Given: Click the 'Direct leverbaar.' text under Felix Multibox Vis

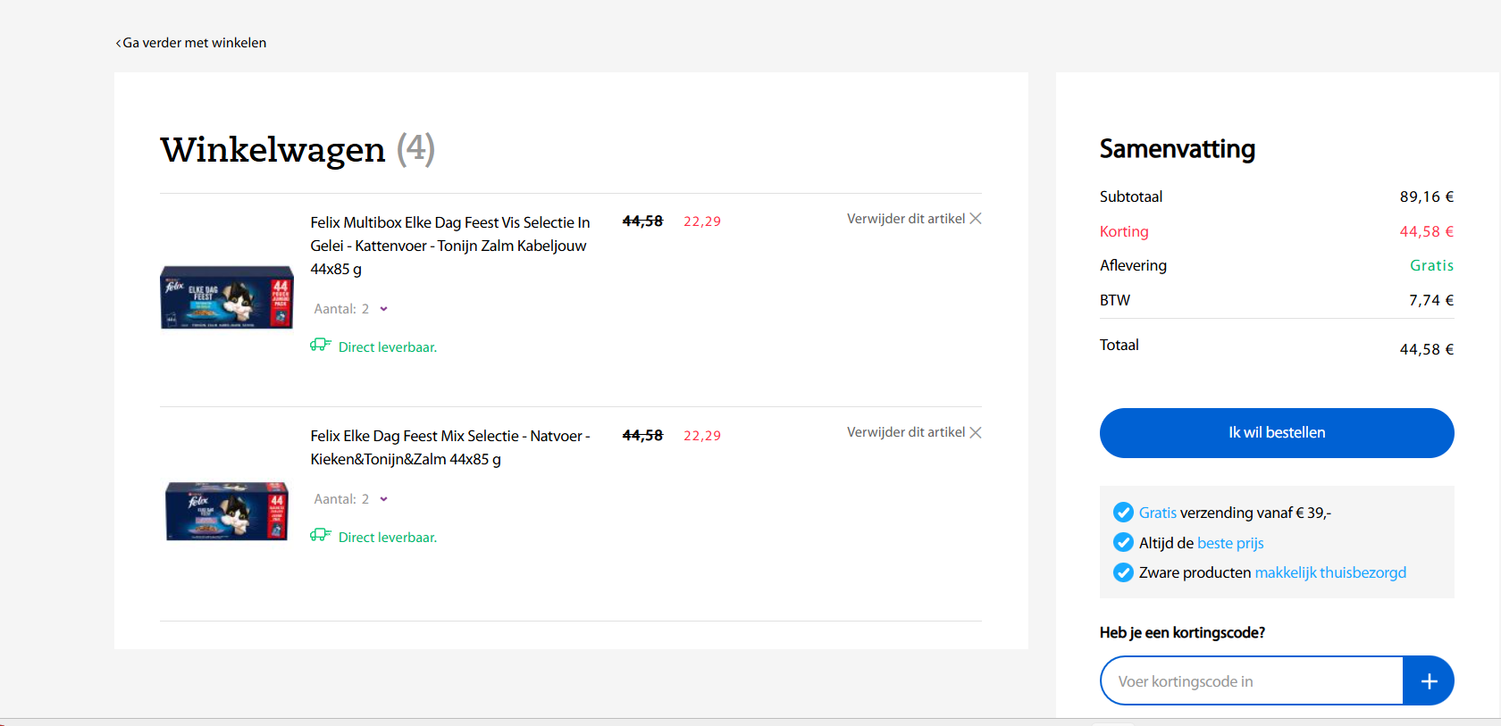Looking at the screenshot, I should click(388, 347).
